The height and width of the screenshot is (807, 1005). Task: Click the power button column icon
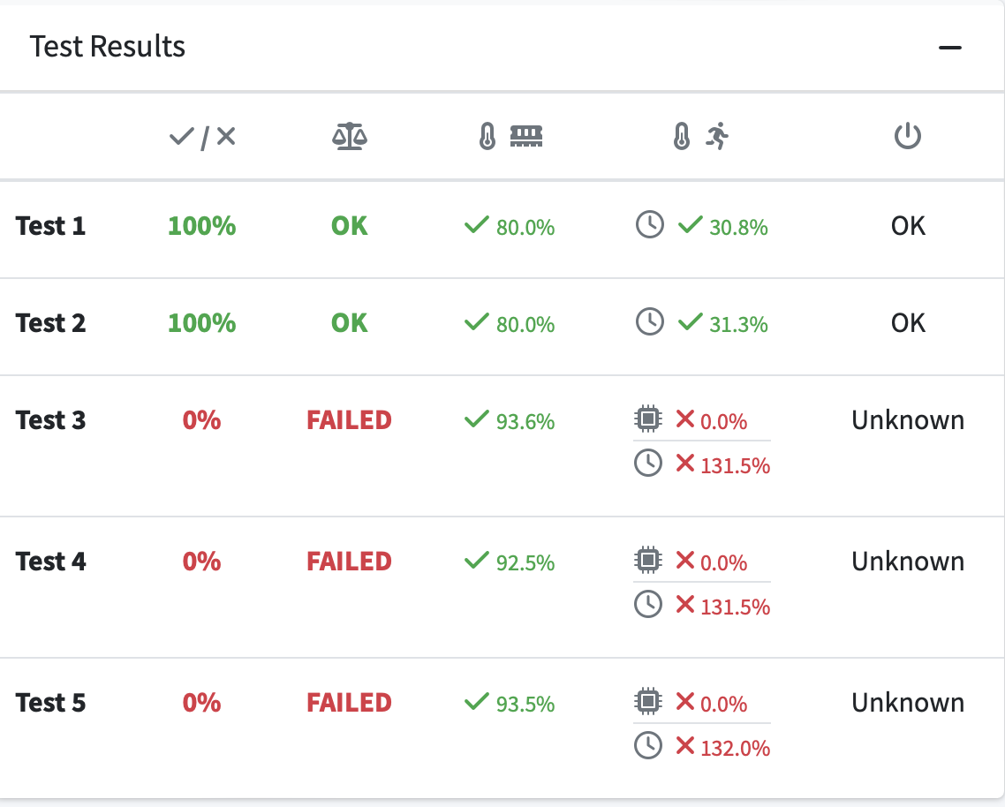(x=908, y=136)
